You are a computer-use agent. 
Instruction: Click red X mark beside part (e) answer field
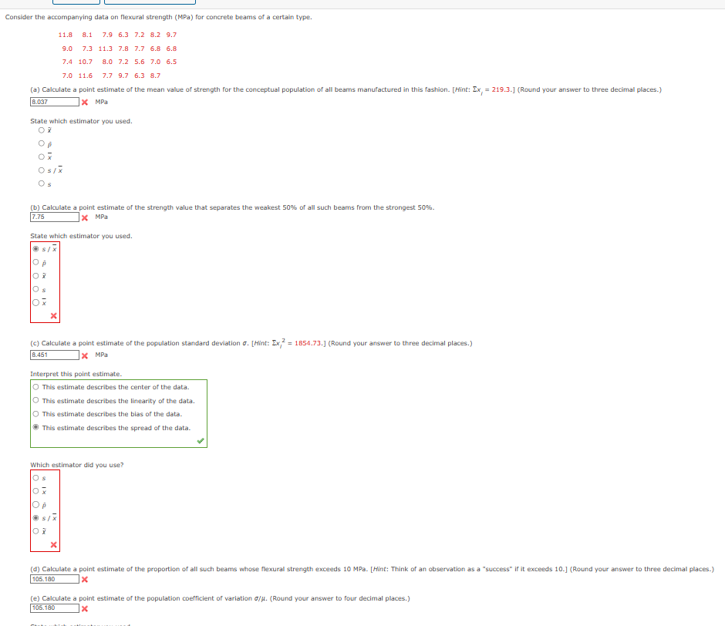85,609
